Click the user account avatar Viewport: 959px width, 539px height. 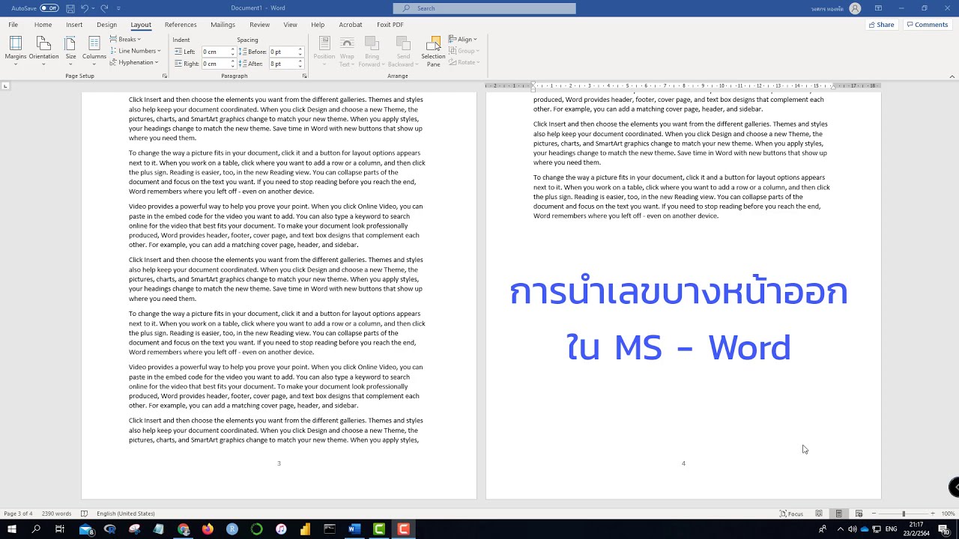[x=856, y=8]
